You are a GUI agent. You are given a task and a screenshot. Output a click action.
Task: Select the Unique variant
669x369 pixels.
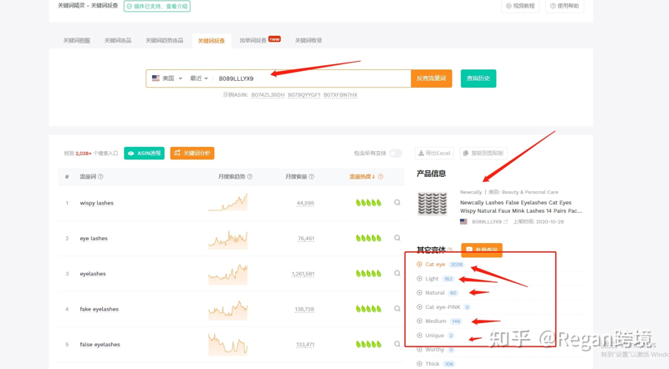point(436,336)
